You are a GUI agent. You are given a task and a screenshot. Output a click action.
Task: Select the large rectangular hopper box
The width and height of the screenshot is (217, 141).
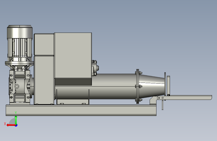pos(73,59)
